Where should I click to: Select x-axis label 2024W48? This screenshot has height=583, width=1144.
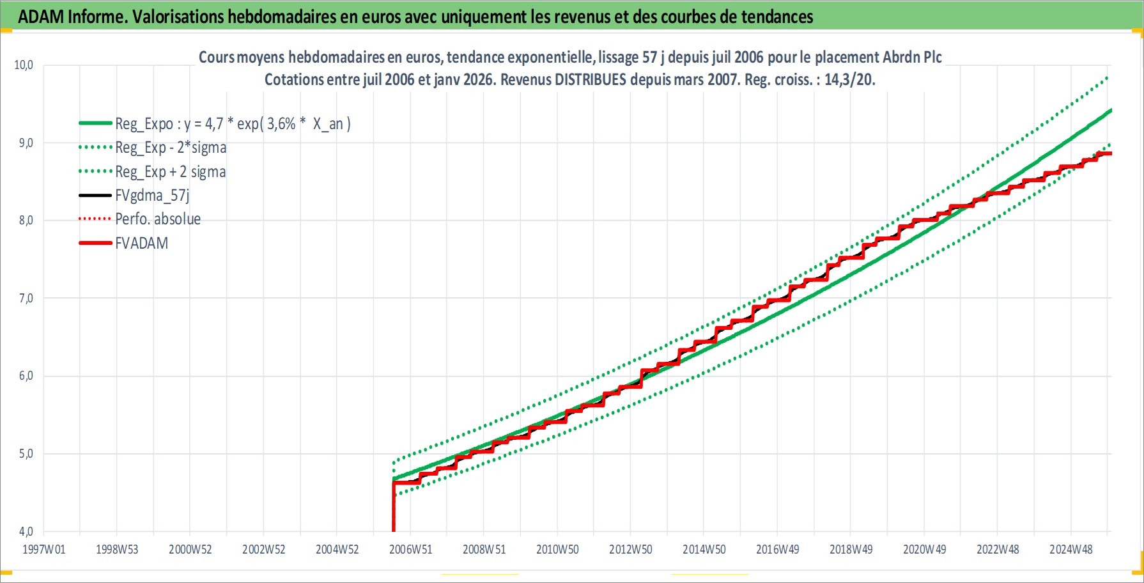click(1071, 550)
